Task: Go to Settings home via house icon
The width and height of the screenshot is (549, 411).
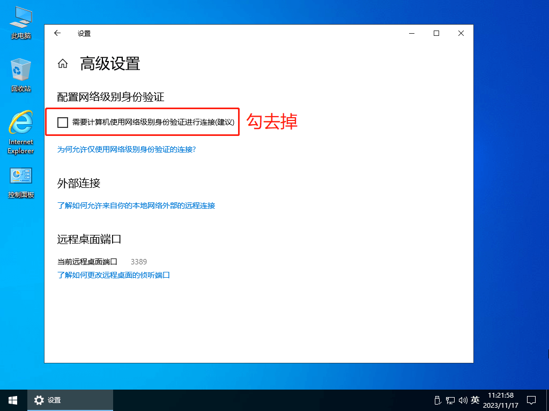Action: [63, 64]
